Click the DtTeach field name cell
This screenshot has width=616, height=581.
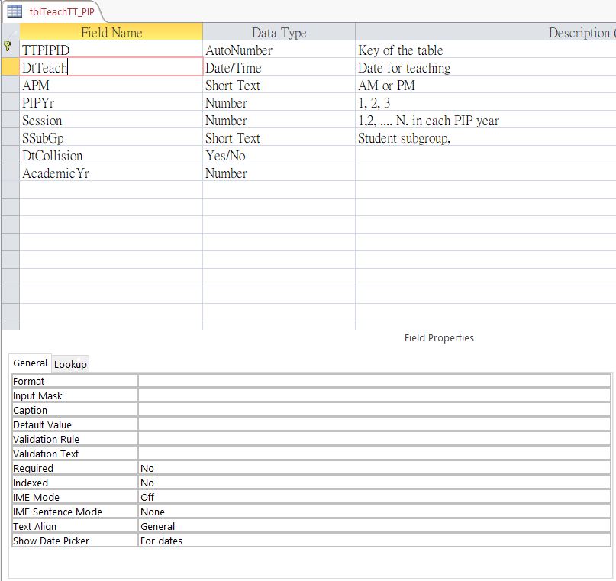(x=111, y=67)
